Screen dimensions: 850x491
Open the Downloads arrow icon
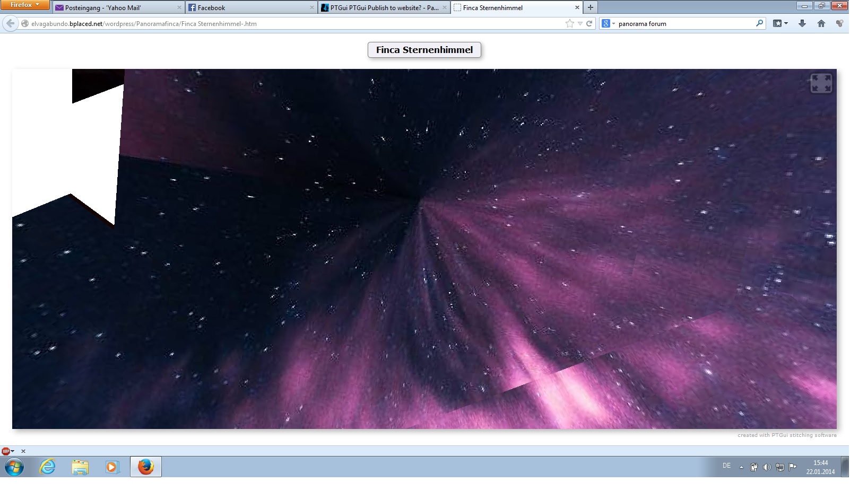802,23
